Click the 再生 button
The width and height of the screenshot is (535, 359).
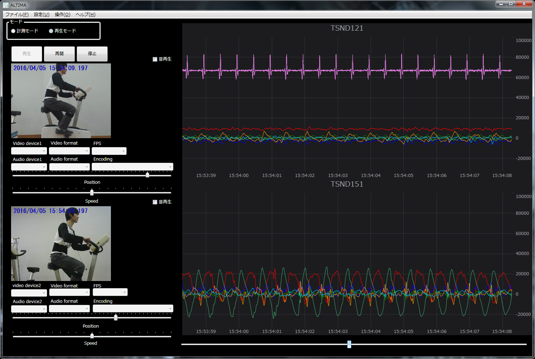click(27, 54)
